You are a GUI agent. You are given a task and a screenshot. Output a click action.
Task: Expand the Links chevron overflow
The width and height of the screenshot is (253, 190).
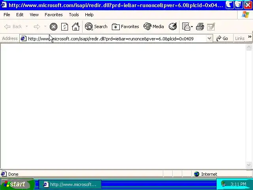pyautogui.click(x=249, y=36)
